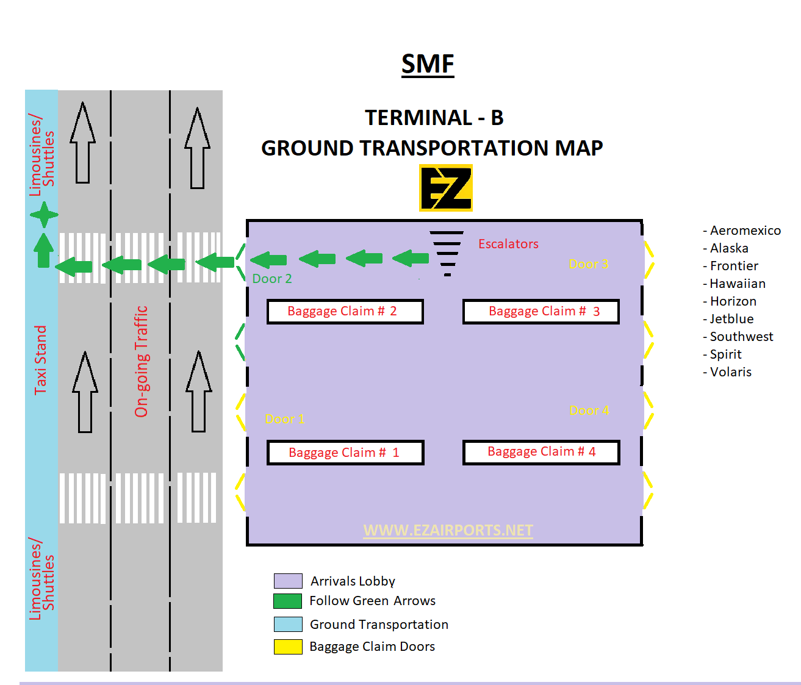
Task: Click the green up arrow below star
Action: coord(43,250)
